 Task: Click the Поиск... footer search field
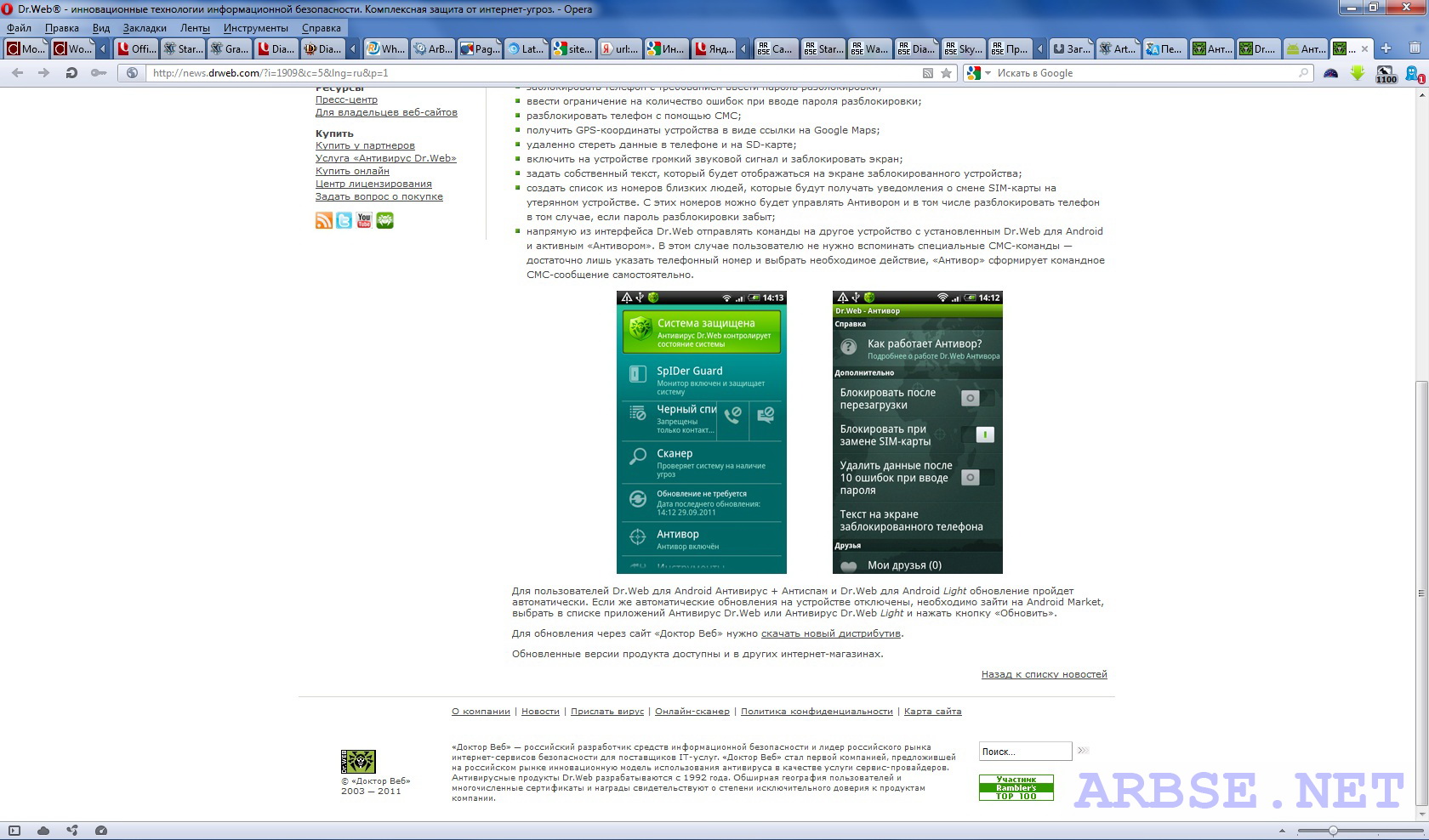1025,752
